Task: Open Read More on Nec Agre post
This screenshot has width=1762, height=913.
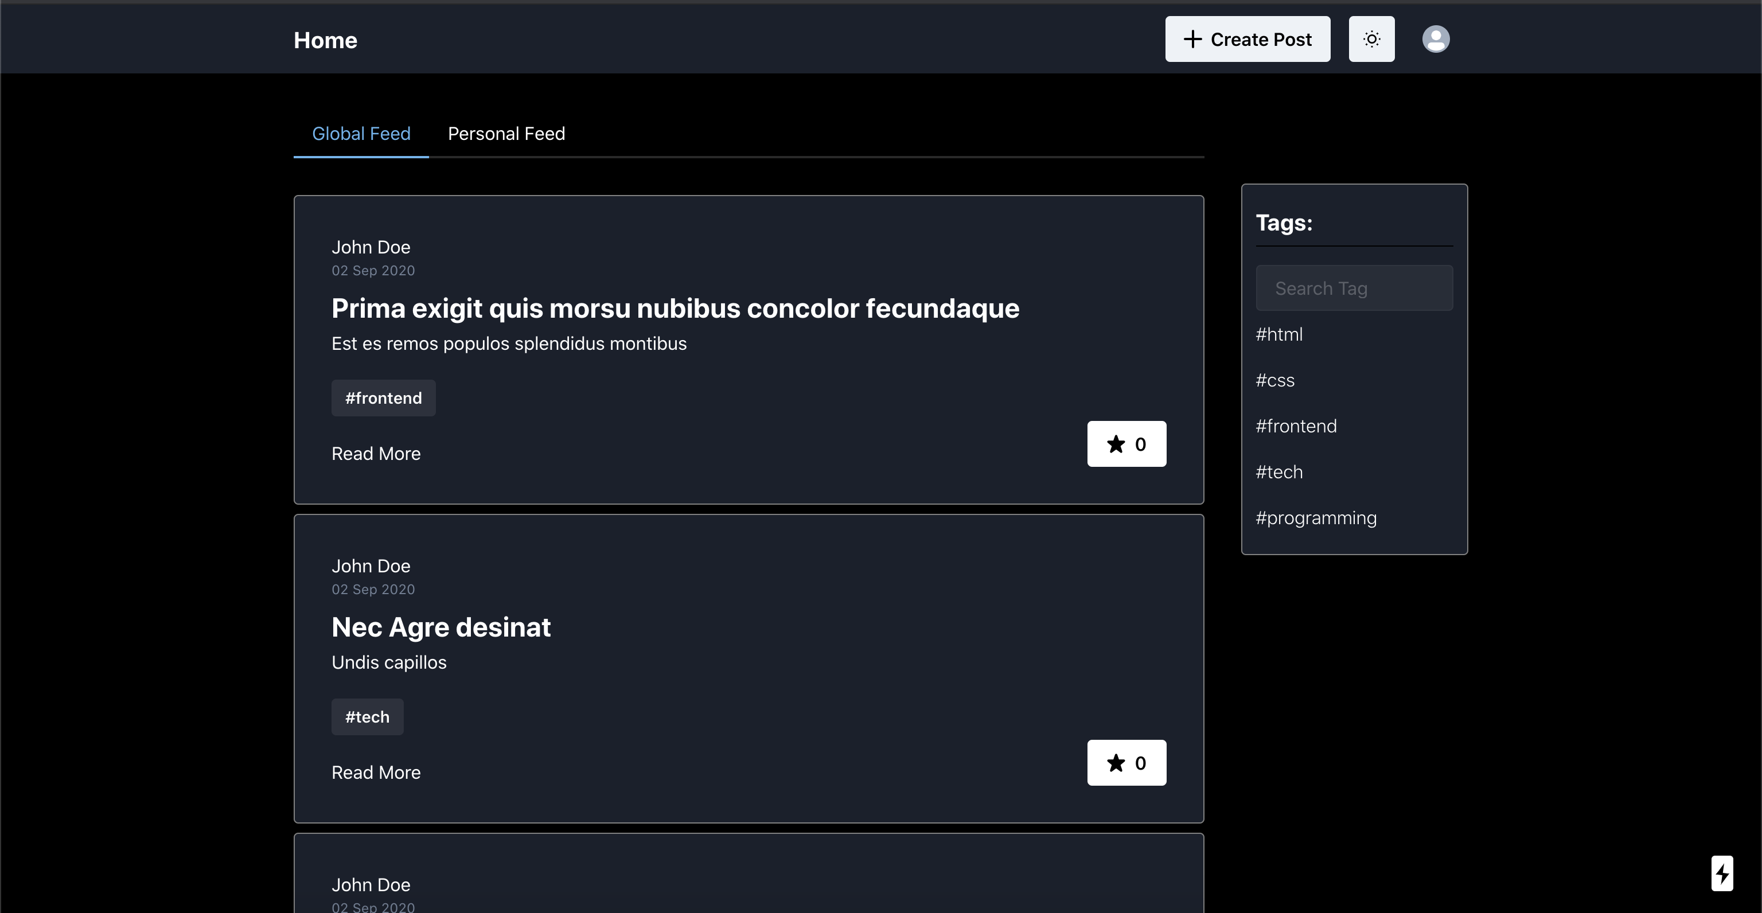Action: [376, 772]
